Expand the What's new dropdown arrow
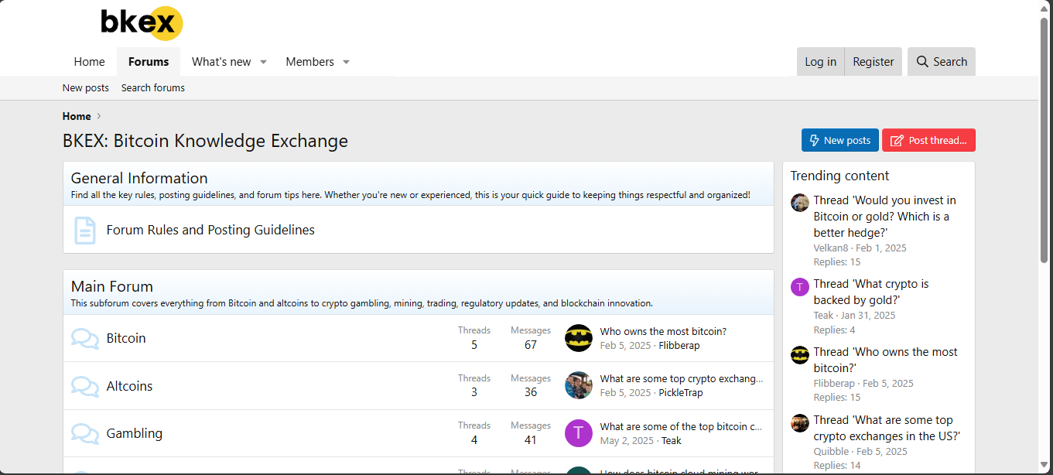Viewport: 1053px width, 475px height. point(263,62)
